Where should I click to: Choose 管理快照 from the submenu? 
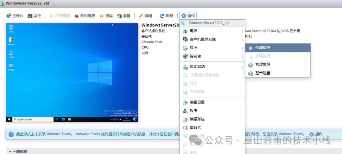click(263, 65)
